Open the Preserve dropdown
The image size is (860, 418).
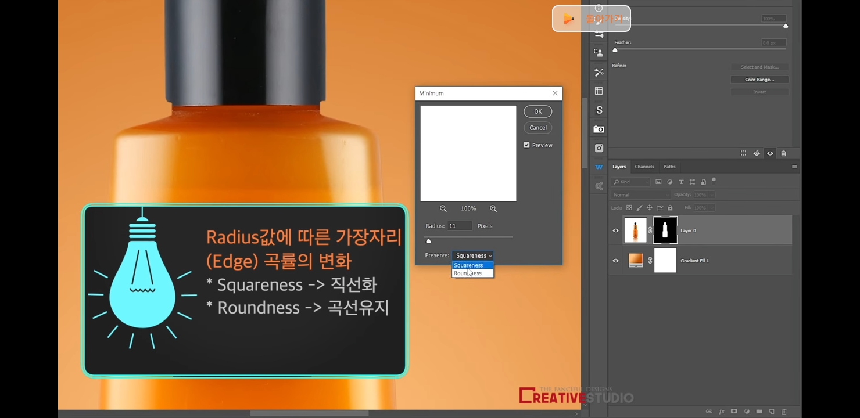[473, 255]
